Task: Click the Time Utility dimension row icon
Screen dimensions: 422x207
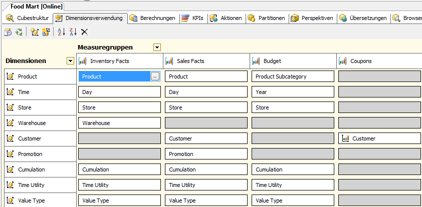Action: [10, 185]
